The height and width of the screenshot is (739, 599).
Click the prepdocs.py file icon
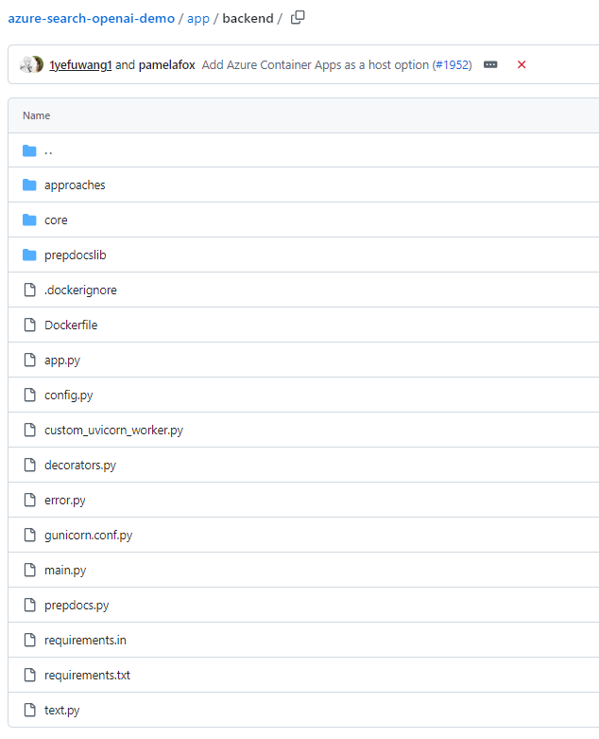29,605
